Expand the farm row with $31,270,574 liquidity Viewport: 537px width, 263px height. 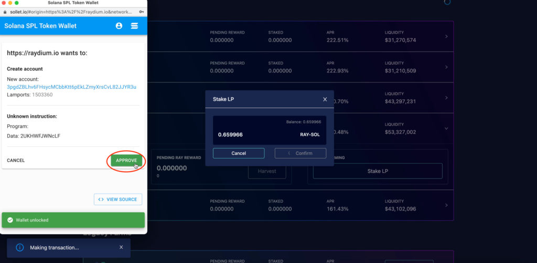(446, 36)
